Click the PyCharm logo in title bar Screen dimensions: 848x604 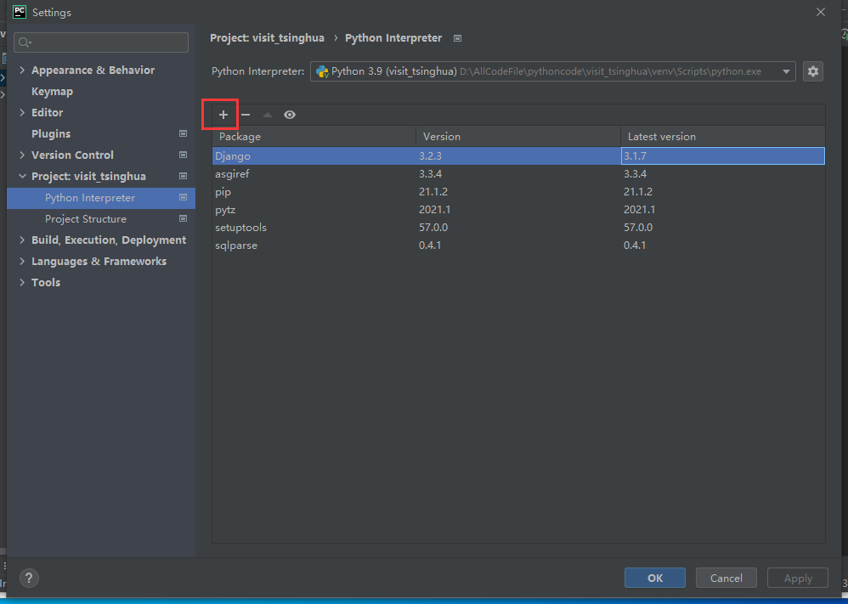[20, 12]
